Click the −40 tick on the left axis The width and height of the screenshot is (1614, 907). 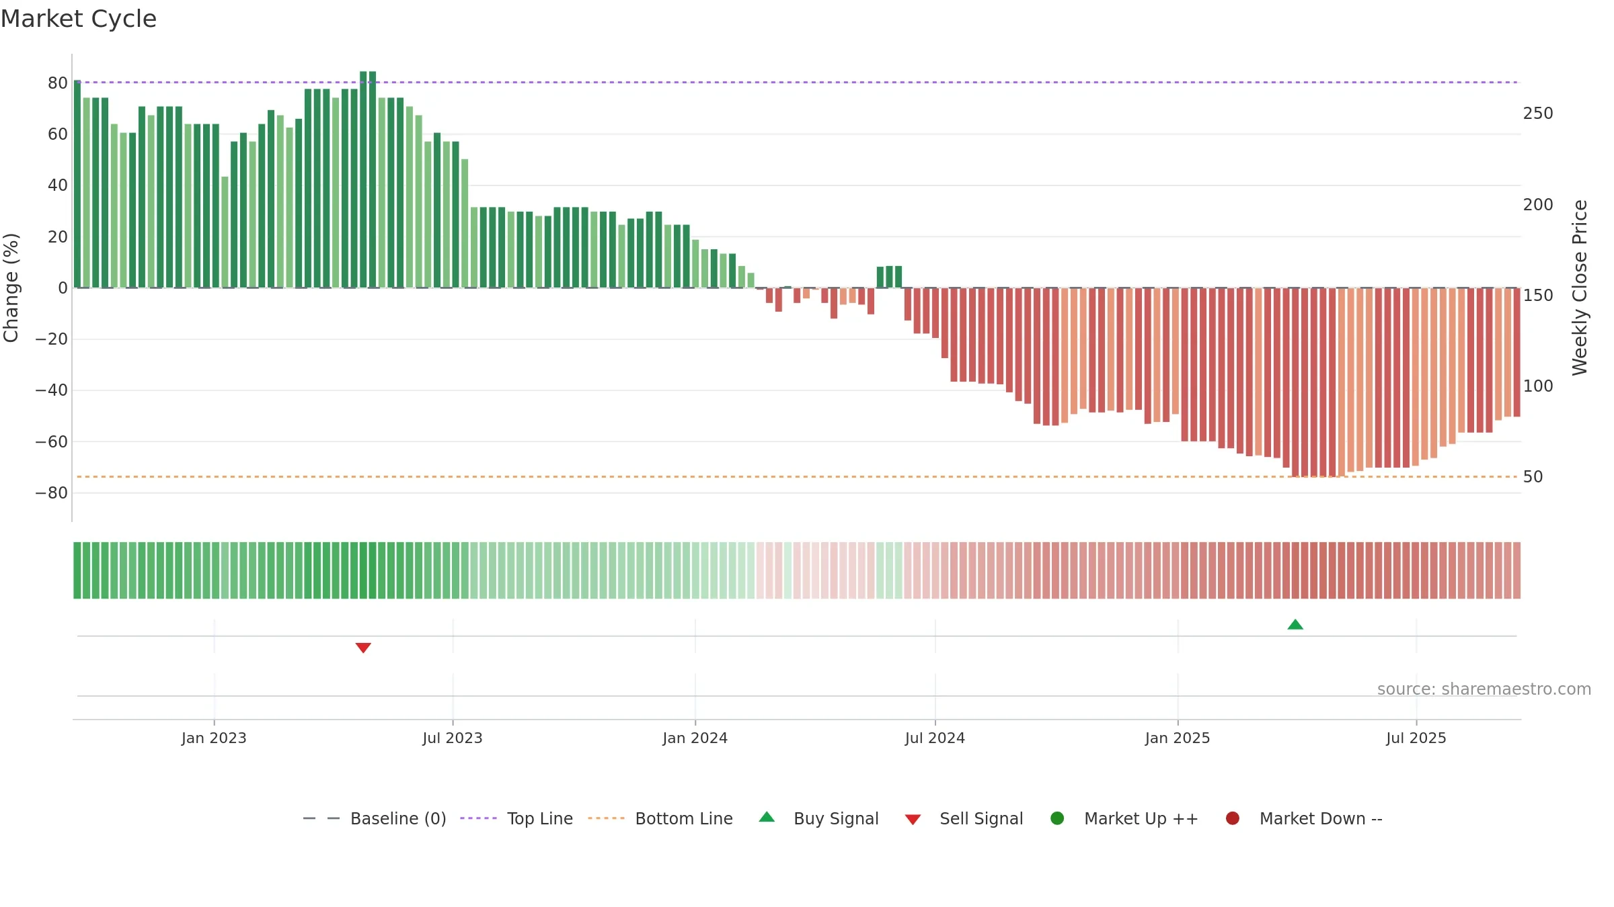[x=52, y=390]
